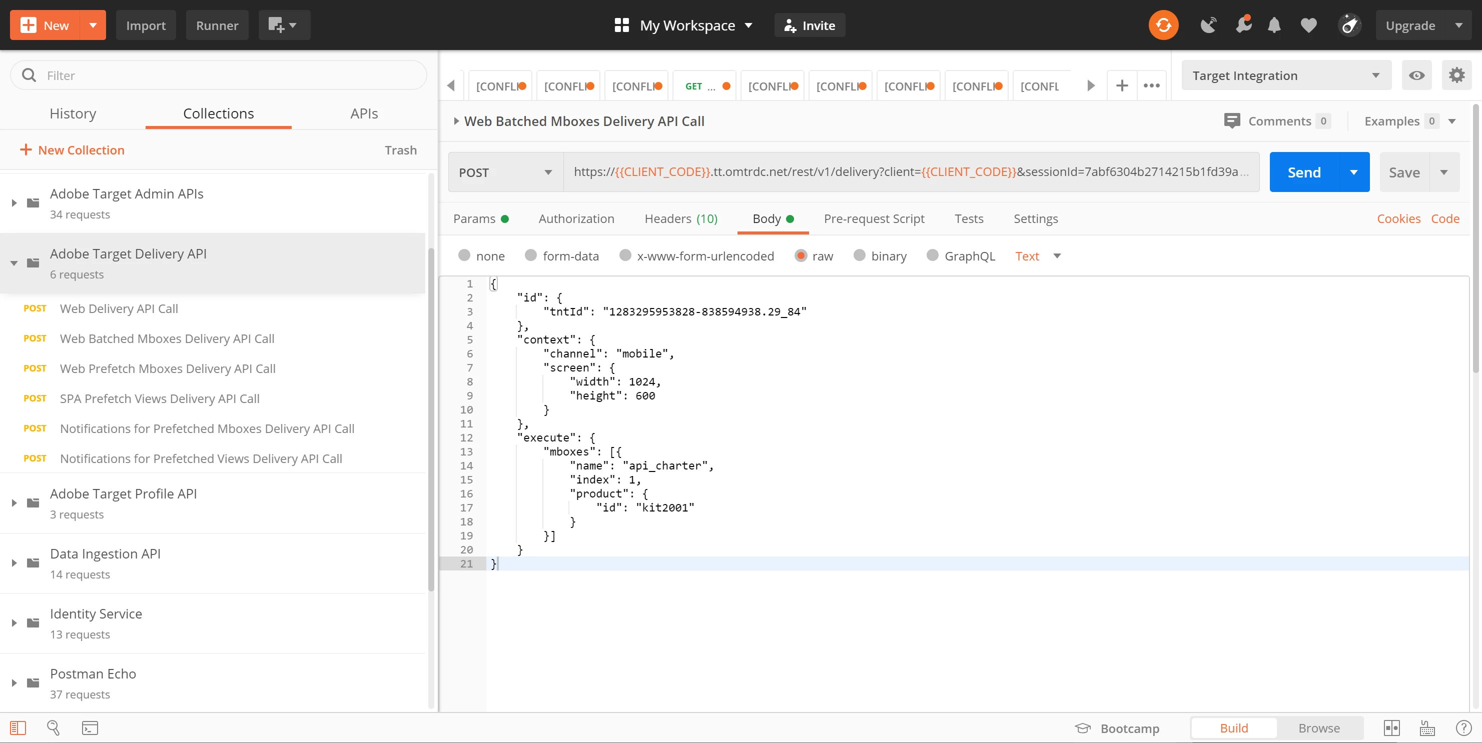Click the environment quick look eye icon
Image resolution: width=1482 pixels, height=743 pixels.
1416,75
